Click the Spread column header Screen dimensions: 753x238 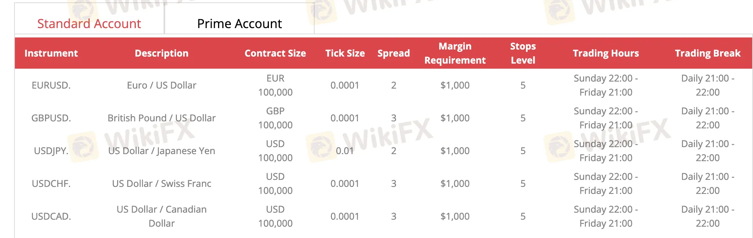tap(393, 53)
